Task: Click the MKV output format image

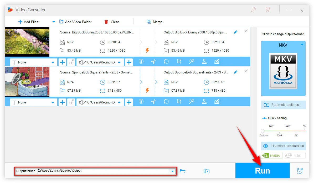Action: (283, 71)
